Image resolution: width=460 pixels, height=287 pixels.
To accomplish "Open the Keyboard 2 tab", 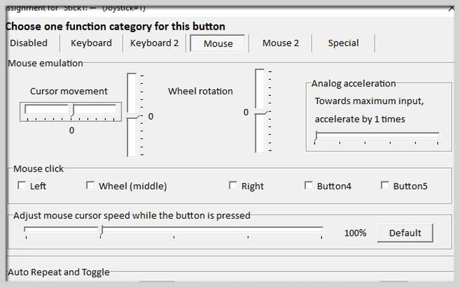I will point(154,43).
